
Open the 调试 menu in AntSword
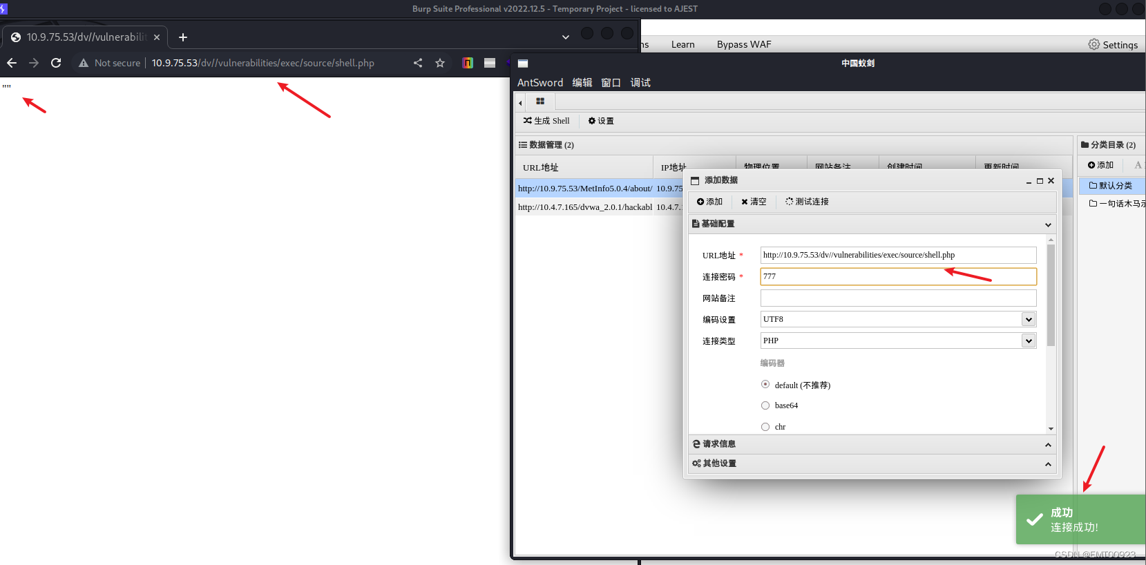point(640,82)
